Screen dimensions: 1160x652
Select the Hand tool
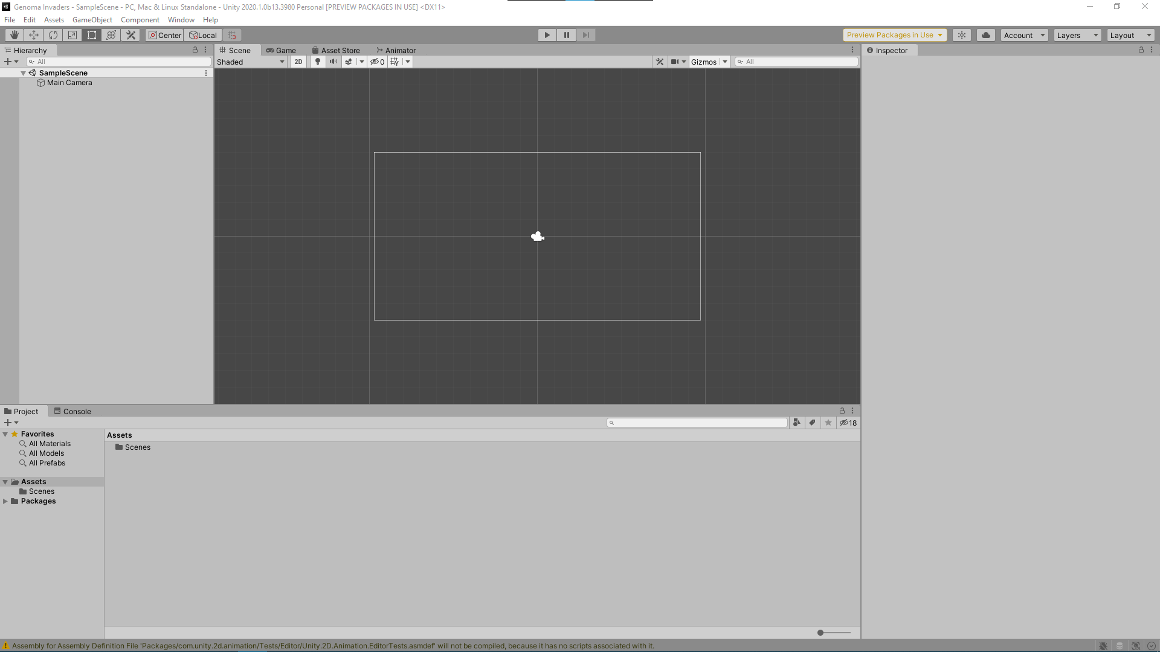click(14, 35)
